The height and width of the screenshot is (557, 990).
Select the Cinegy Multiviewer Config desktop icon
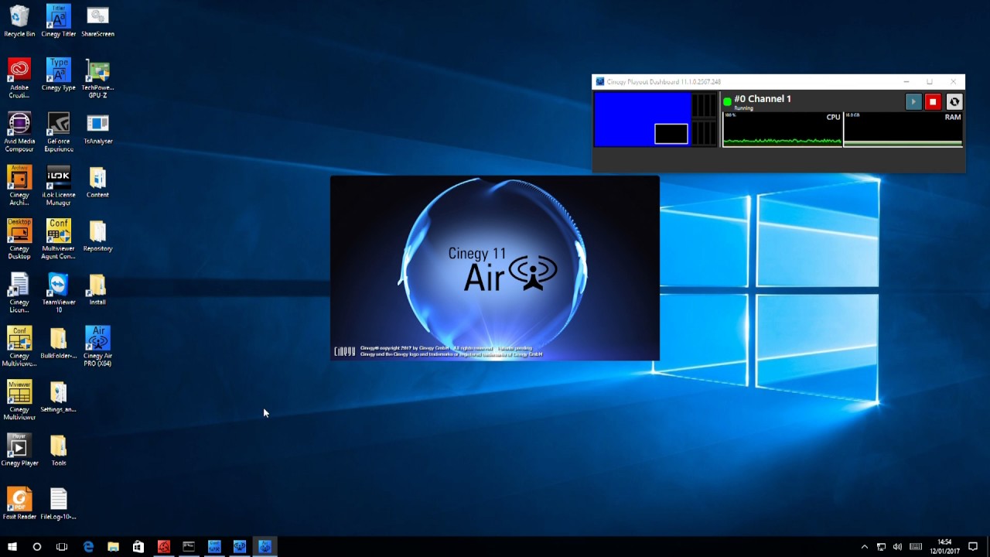coord(19,347)
